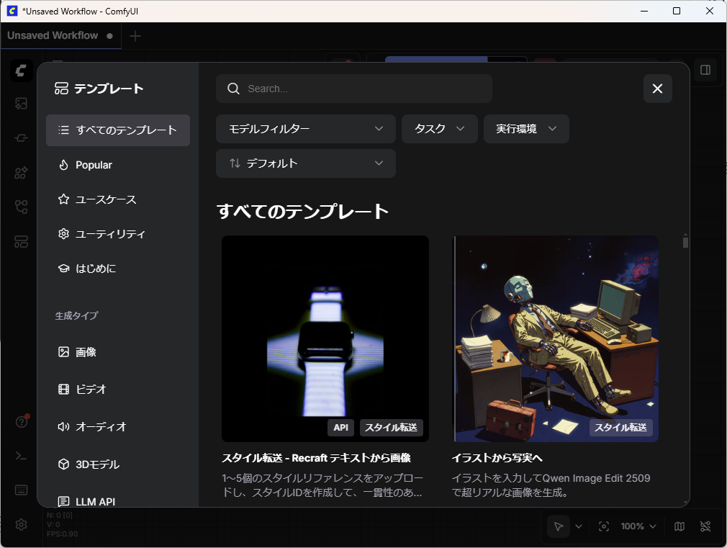Toggle the minimap display
This screenshot has width=727, height=548.
click(679, 526)
